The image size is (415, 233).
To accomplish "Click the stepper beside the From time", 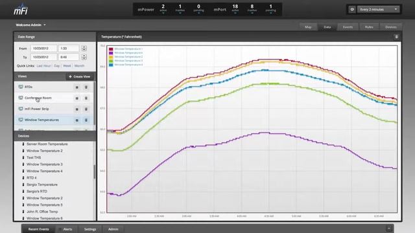I will point(84,49).
